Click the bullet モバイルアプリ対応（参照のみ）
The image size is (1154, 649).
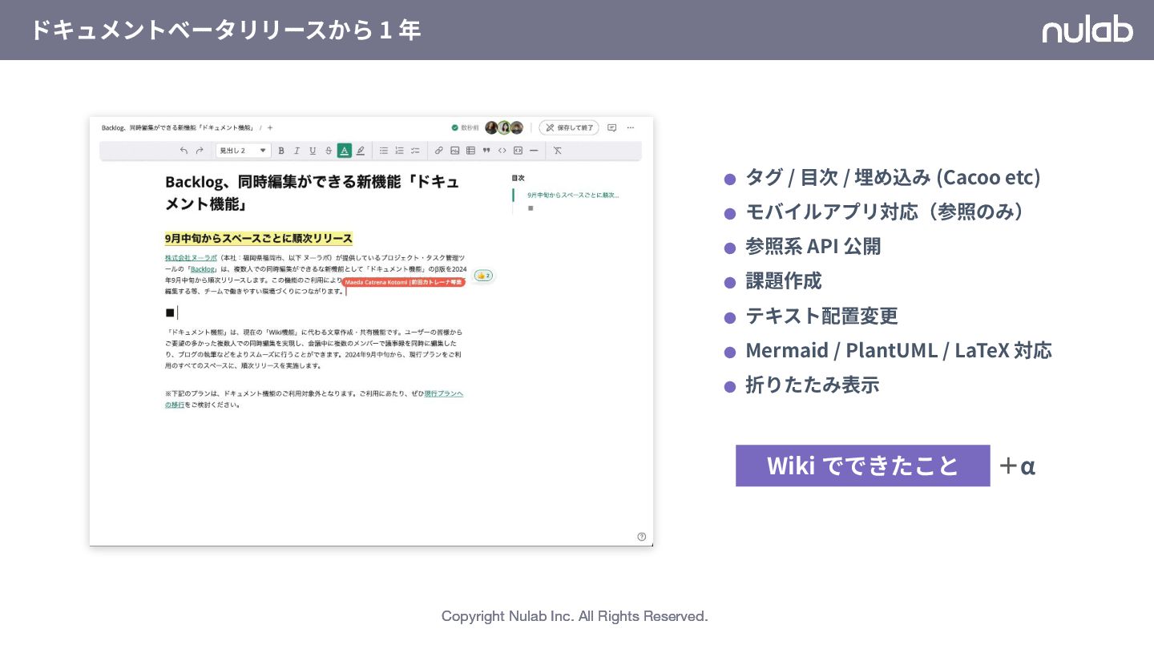(886, 212)
